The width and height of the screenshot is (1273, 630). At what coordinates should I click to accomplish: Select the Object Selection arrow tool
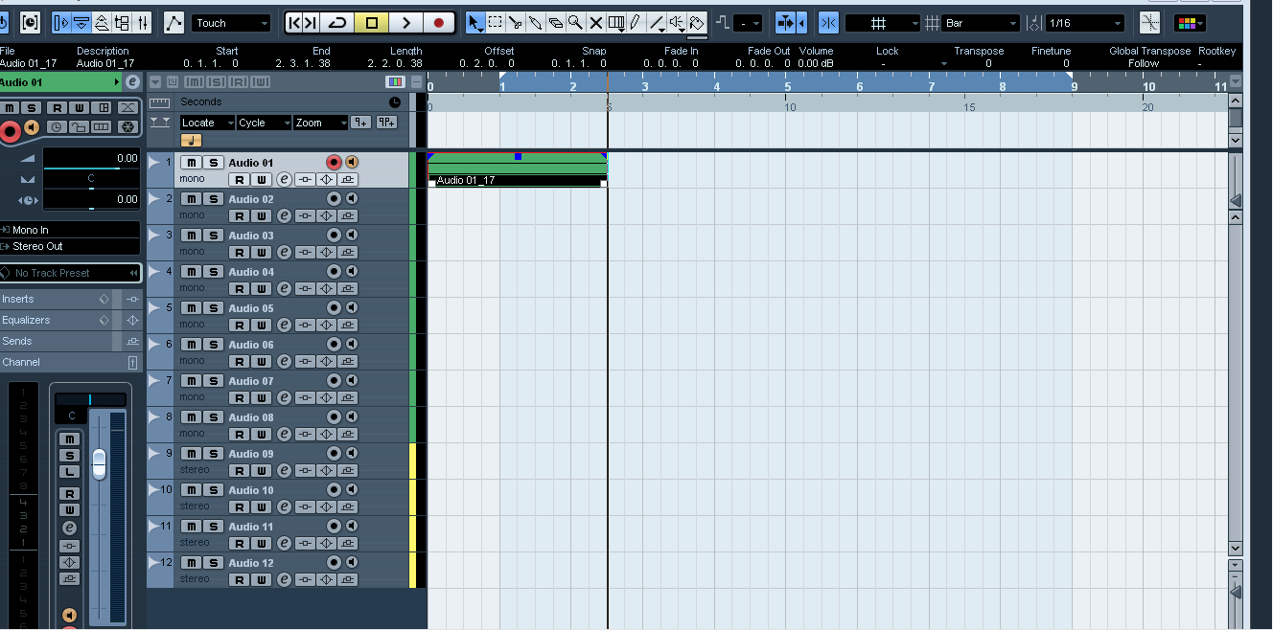click(474, 23)
